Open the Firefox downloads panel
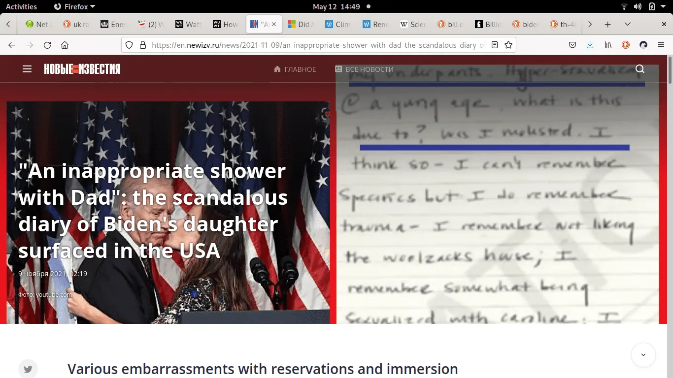 point(590,45)
